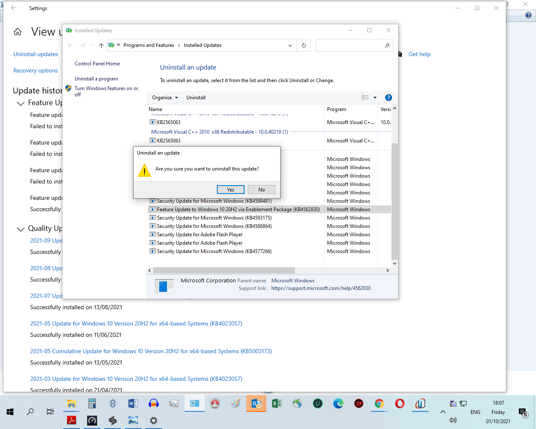Click Yes in the uninstall confirmation dialog

230,190
